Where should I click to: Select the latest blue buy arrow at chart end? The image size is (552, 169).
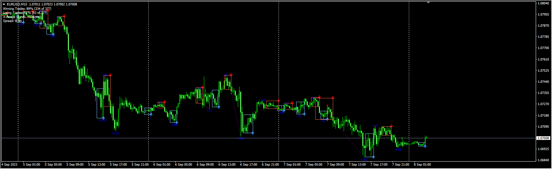pyautogui.click(x=425, y=146)
